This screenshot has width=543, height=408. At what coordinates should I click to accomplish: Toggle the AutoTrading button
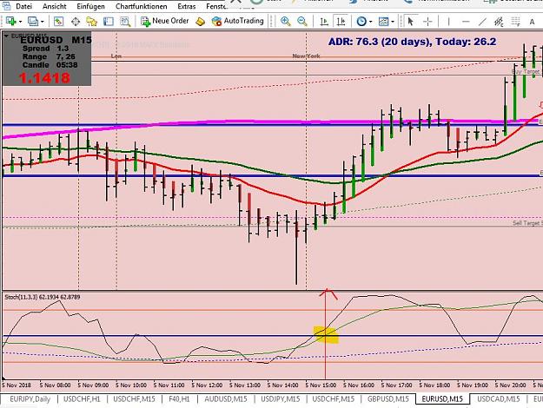pos(237,21)
